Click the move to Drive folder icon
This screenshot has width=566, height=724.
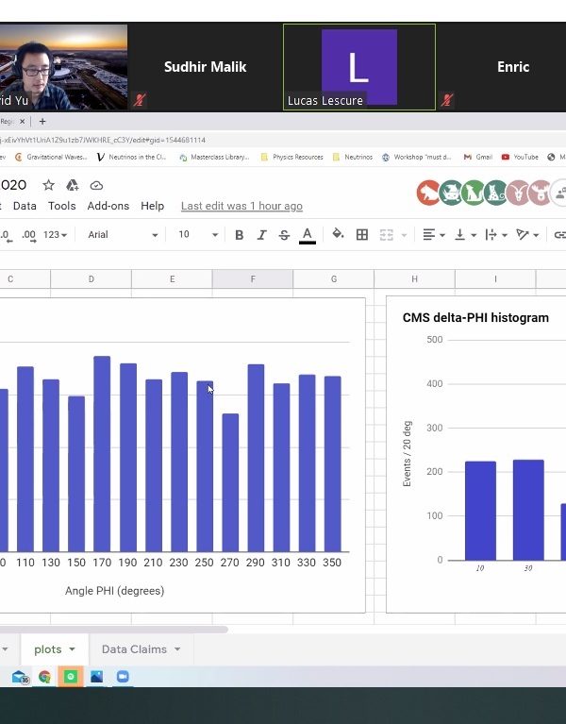72,185
